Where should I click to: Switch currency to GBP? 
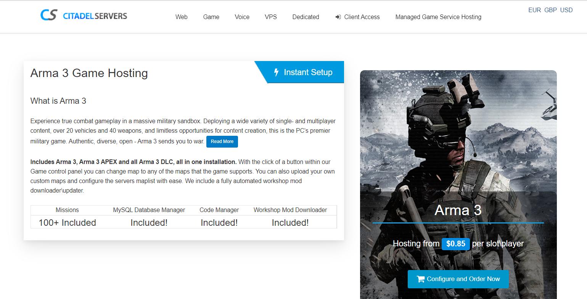click(x=550, y=10)
